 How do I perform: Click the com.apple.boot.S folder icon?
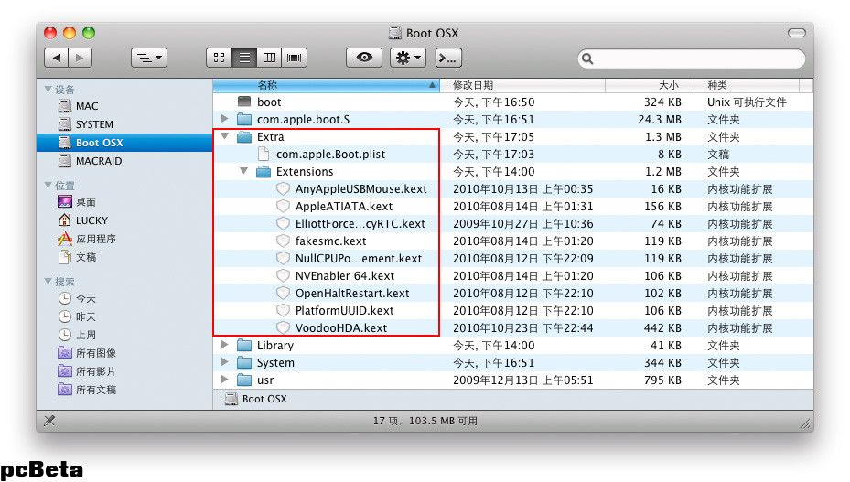pos(244,119)
